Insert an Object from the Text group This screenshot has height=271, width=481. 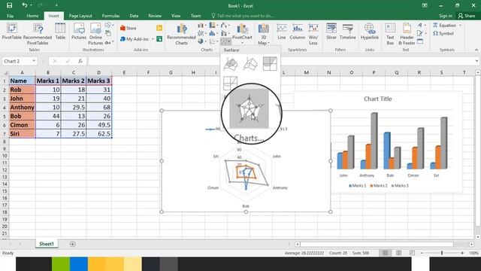click(x=420, y=41)
